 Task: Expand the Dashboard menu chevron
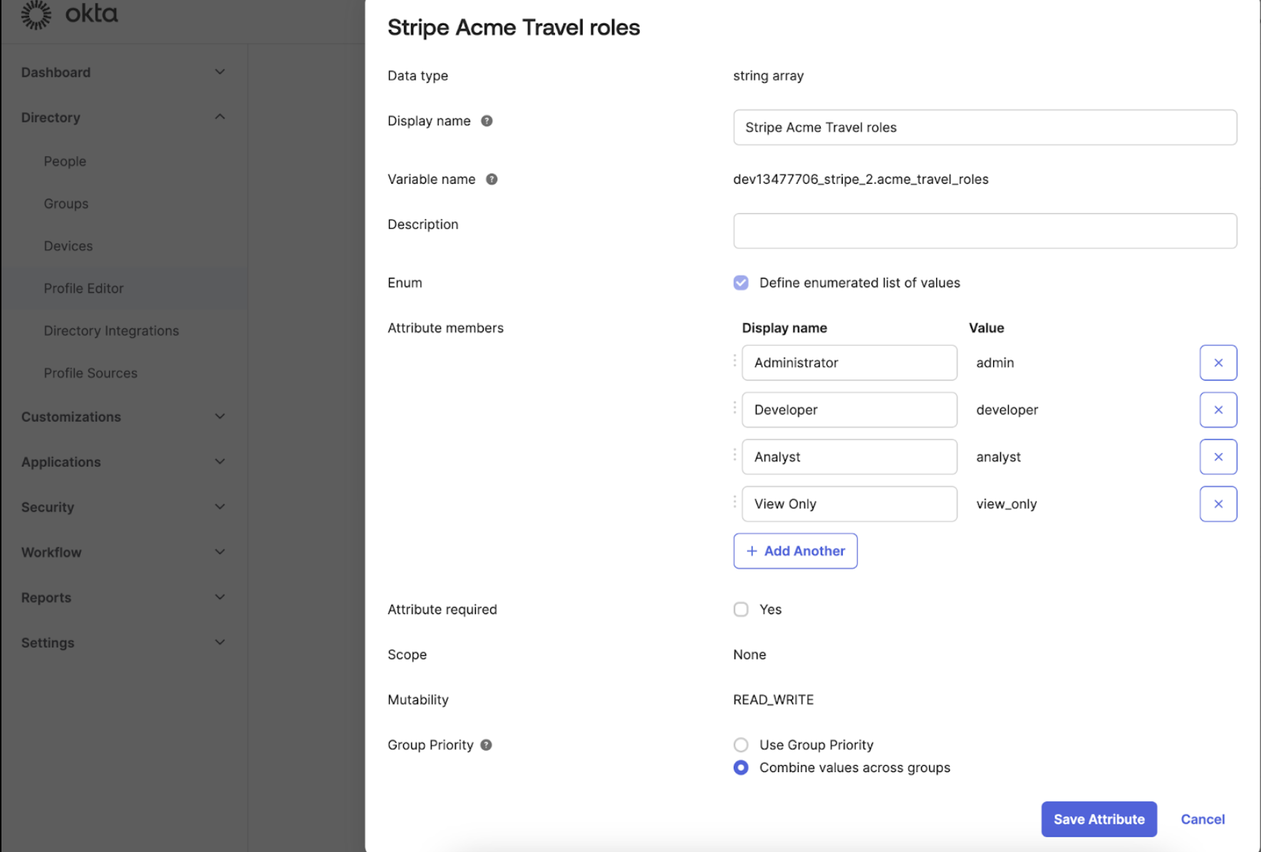pyautogui.click(x=220, y=72)
